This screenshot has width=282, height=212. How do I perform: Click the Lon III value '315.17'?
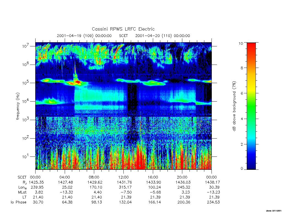125,187
